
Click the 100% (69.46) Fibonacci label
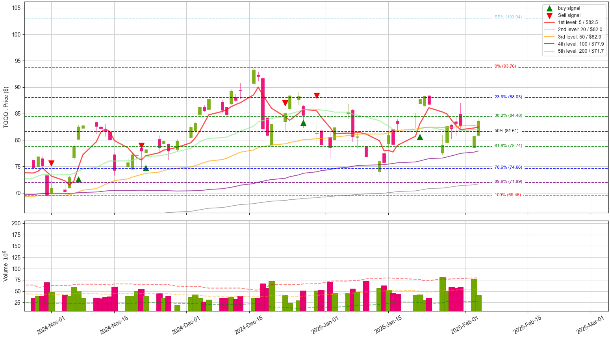pos(508,195)
